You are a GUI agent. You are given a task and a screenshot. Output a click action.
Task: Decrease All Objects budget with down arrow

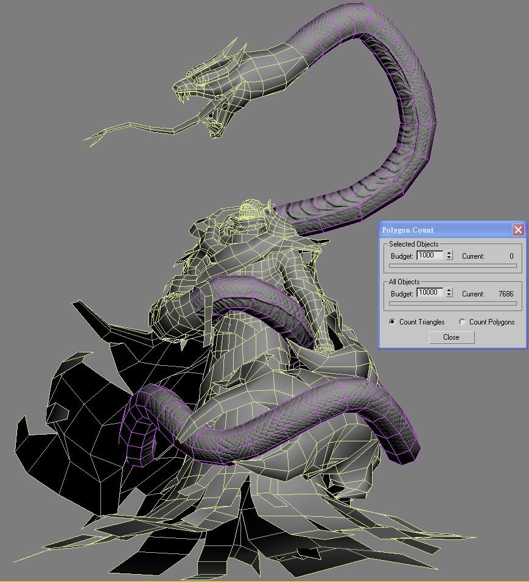(x=449, y=295)
